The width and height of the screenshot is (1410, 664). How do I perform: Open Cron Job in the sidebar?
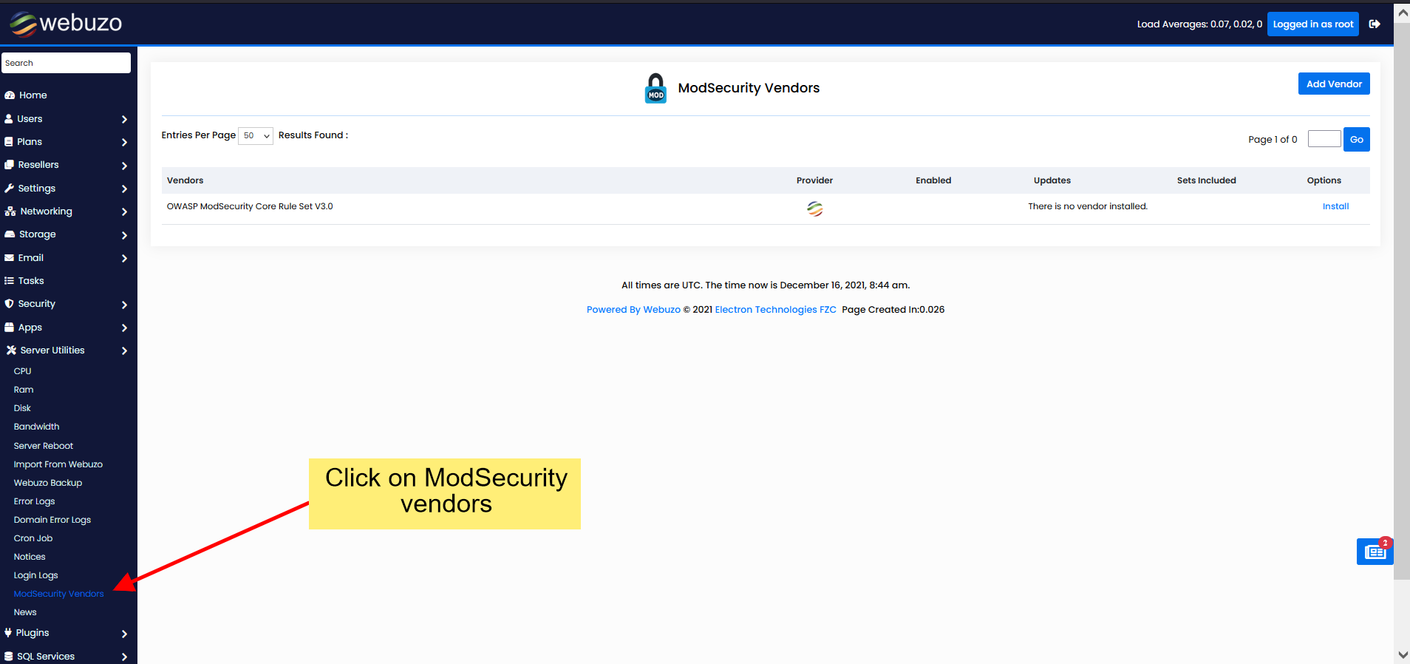pos(33,538)
